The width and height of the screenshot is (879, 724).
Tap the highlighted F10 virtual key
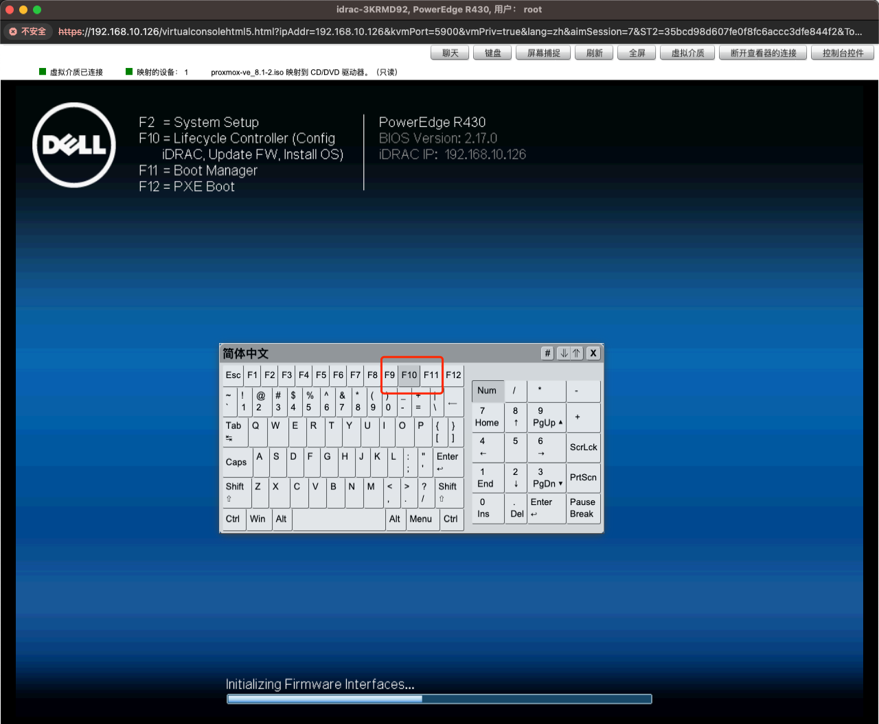coord(409,375)
